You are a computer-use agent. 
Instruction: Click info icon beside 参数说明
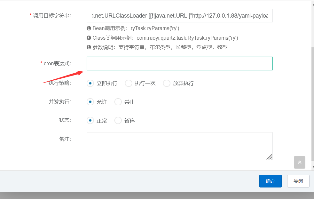point(89,47)
